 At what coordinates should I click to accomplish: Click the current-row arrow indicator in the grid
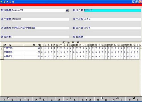[2, 49]
